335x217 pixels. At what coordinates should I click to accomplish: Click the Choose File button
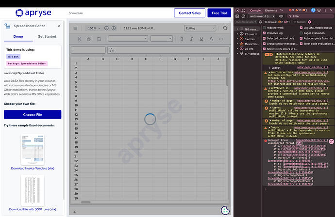pos(33,114)
